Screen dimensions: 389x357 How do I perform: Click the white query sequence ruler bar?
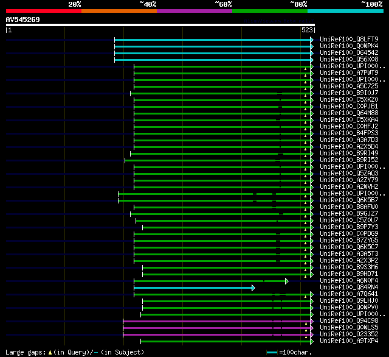coord(160,25)
